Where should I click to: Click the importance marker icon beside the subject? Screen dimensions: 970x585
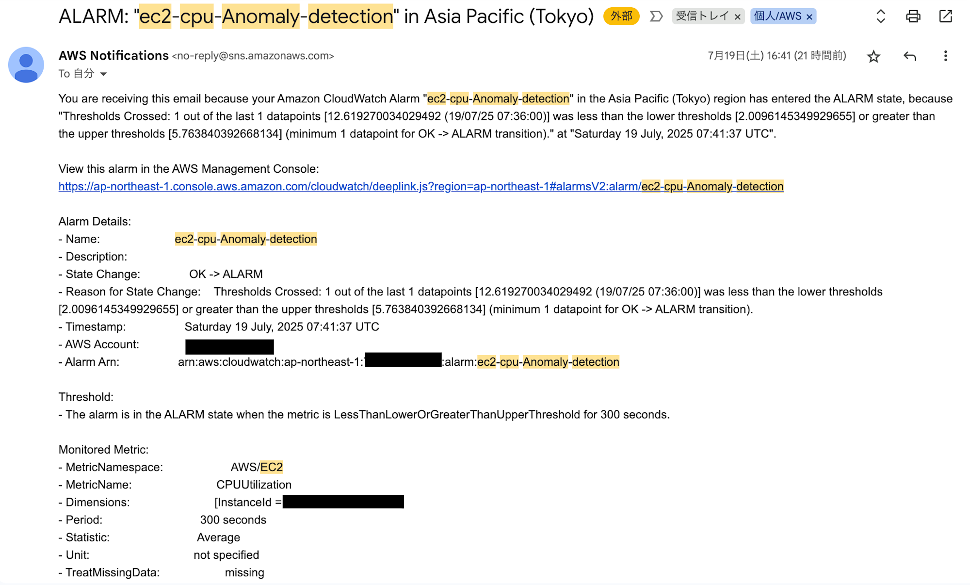point(656,16)
